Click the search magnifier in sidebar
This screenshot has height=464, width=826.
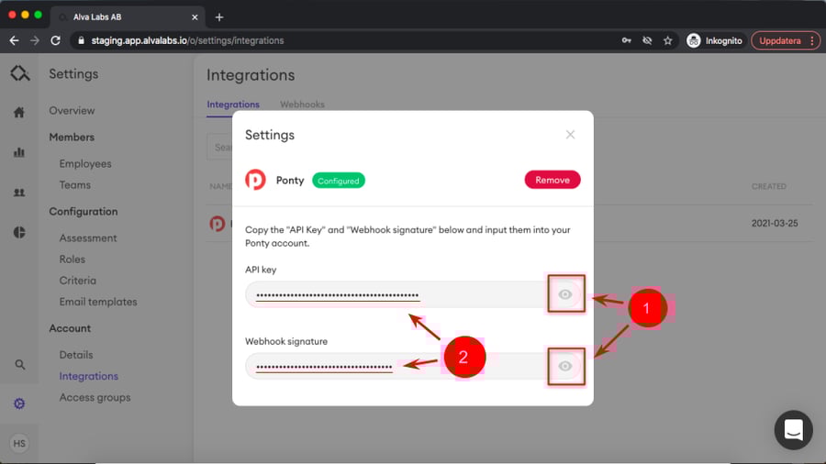click(x=19, y=365)
